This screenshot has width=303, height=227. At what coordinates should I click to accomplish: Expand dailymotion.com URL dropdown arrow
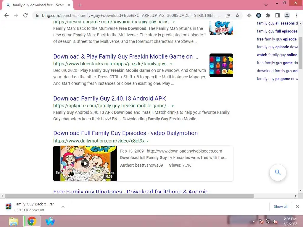tap(147, 141)
